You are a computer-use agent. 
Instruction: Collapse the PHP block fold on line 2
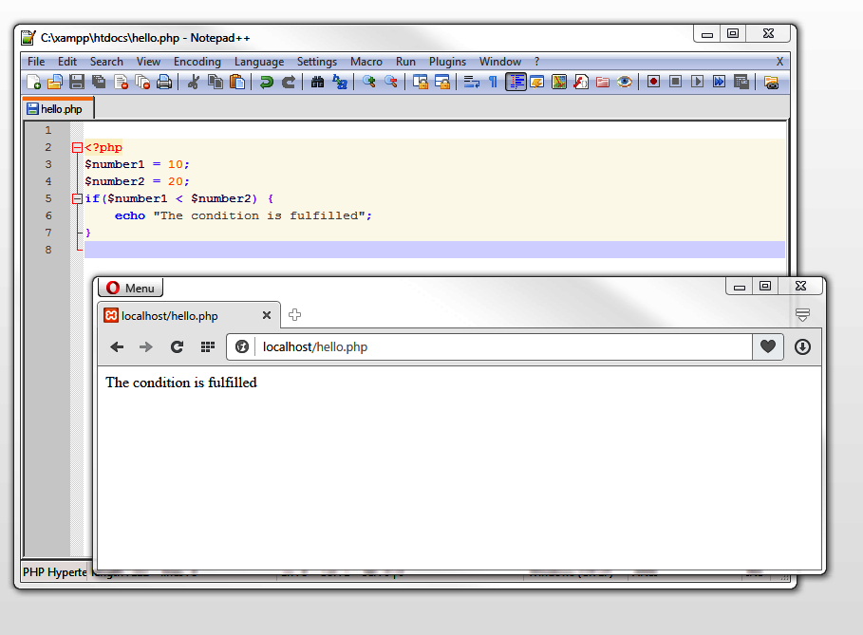[76, 147]
